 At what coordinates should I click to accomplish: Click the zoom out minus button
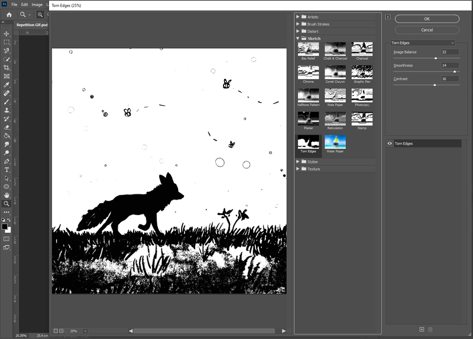(x=56, y=331)
